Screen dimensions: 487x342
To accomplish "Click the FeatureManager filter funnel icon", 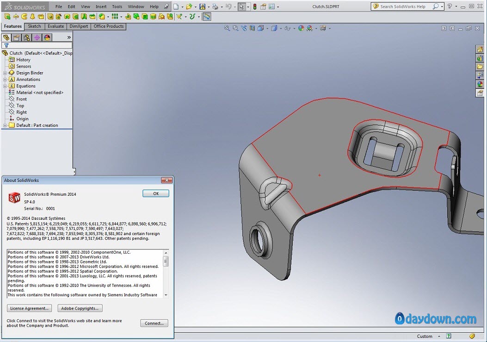I will 6,45.
